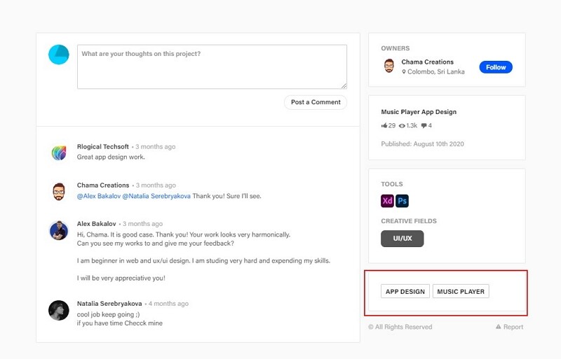The height and width of the screenshot is (359, 561).
Task: Click the Report warning link
Action: (509, 327)
